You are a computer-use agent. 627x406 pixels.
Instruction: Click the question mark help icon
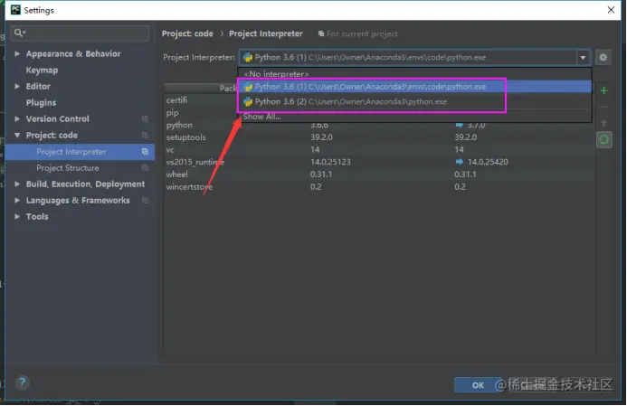(23, 382)
